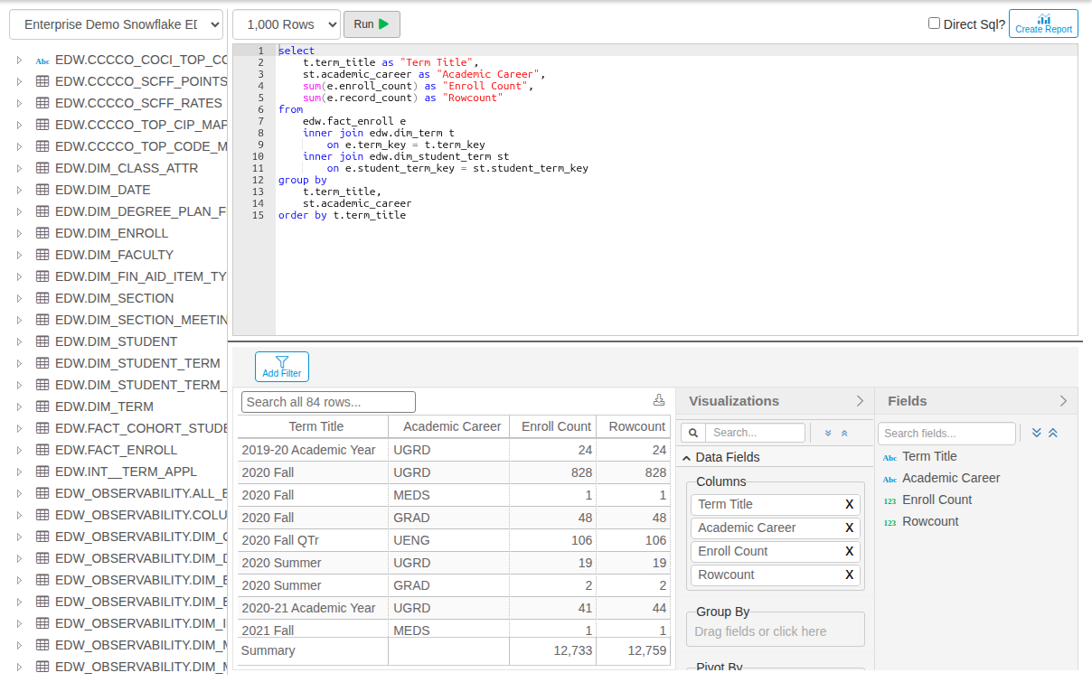Click the table icon for EDW.FACT_ENROLL

pos(42,450)
